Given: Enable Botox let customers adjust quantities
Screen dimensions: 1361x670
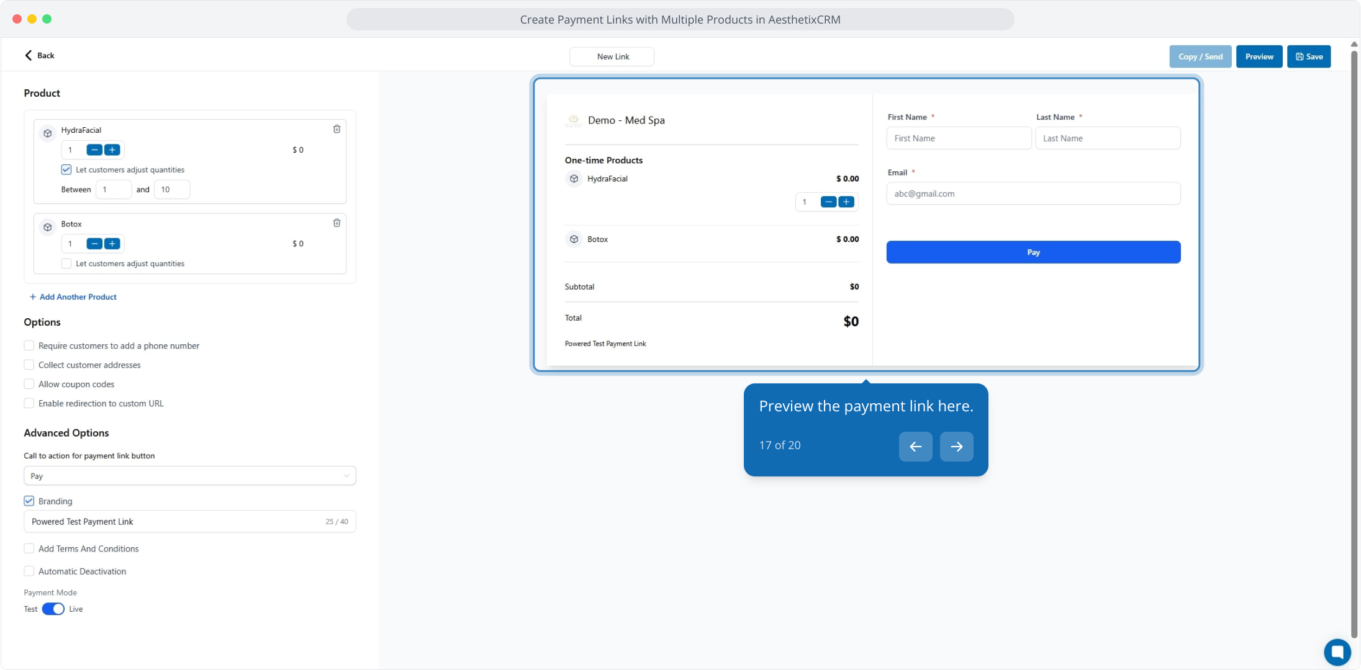Looking at the screenshot, I should (66, 264).
